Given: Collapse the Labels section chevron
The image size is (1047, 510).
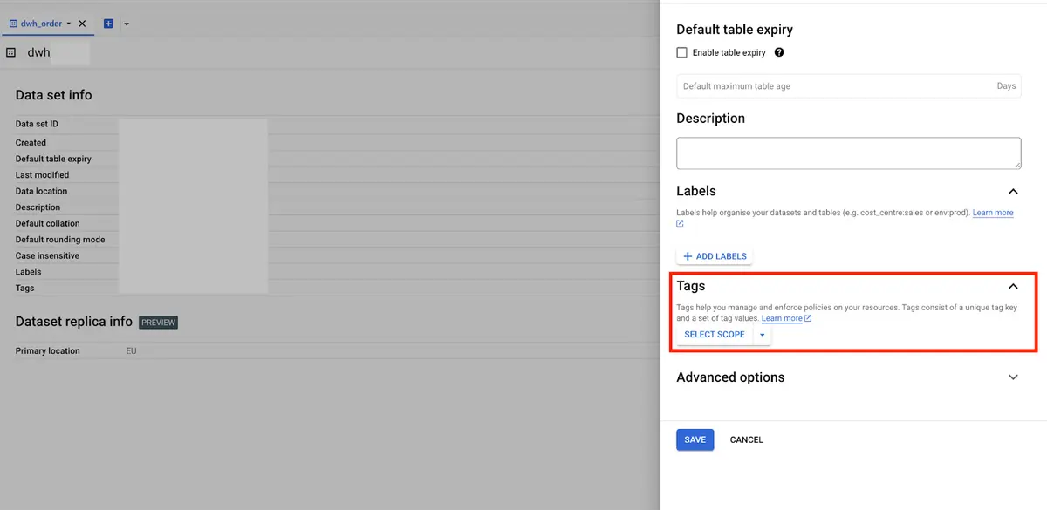Looking at the screenshot, I should 1013,191.
